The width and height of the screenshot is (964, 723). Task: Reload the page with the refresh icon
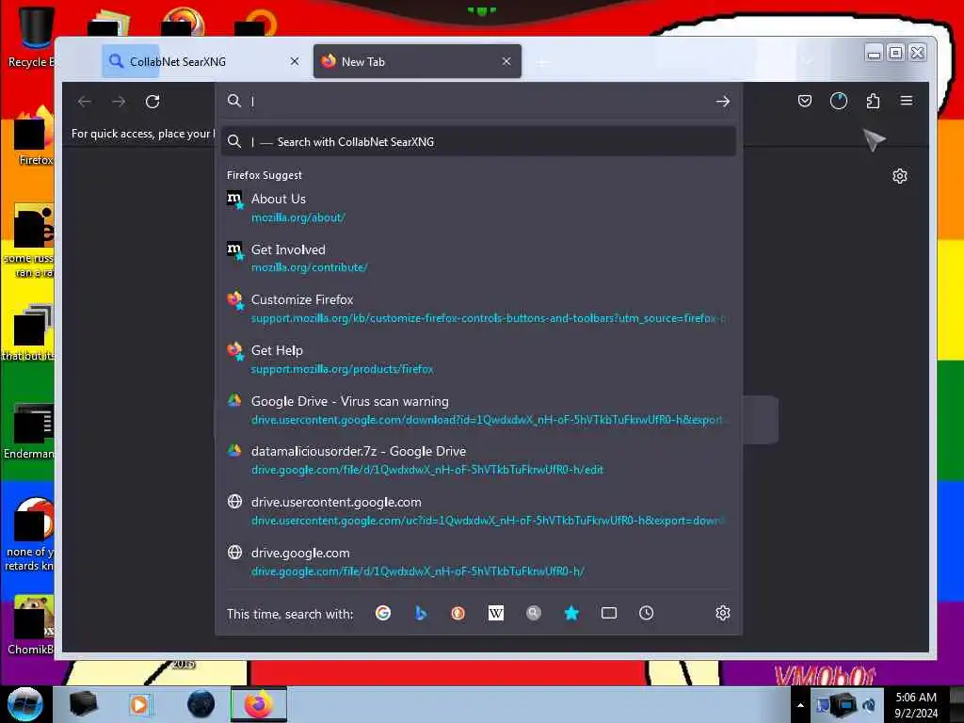[x=153, y=102]
